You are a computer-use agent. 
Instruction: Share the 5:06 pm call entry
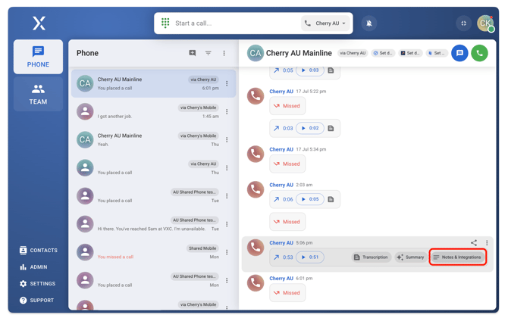(474, 243)
